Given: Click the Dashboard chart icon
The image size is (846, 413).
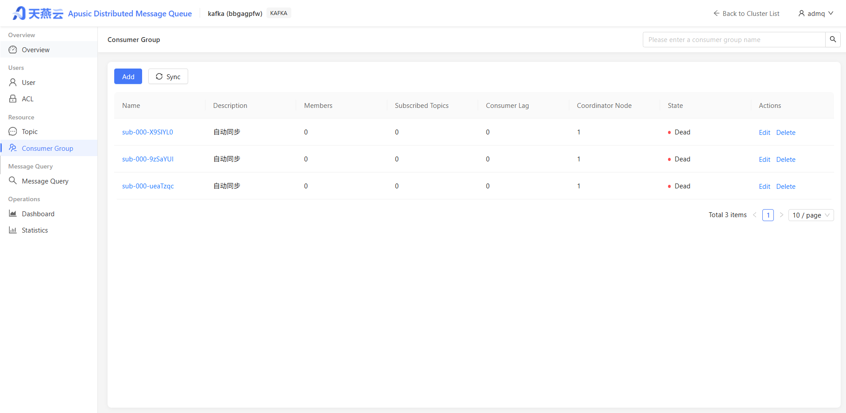Looking at the screenshot, I should (13, 214).
